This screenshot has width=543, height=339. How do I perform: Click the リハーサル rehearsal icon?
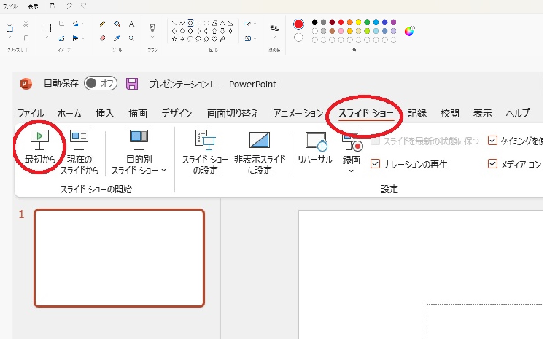click(x=316, y=141)
